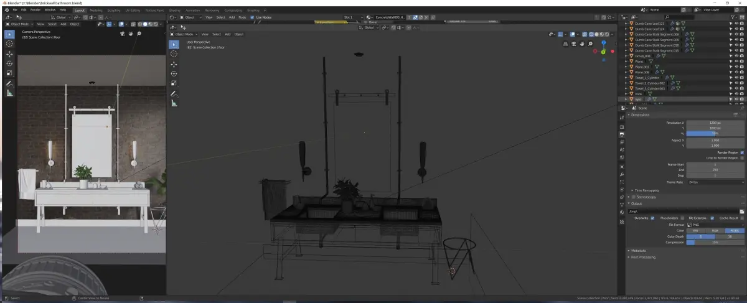The height and width of the screenshot is (303, 747).
Task: Click zoom magnifier icon in User Perspective viewport
Action: tap(589, 44)
